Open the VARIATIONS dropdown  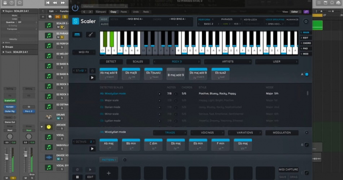click(245, 133)
